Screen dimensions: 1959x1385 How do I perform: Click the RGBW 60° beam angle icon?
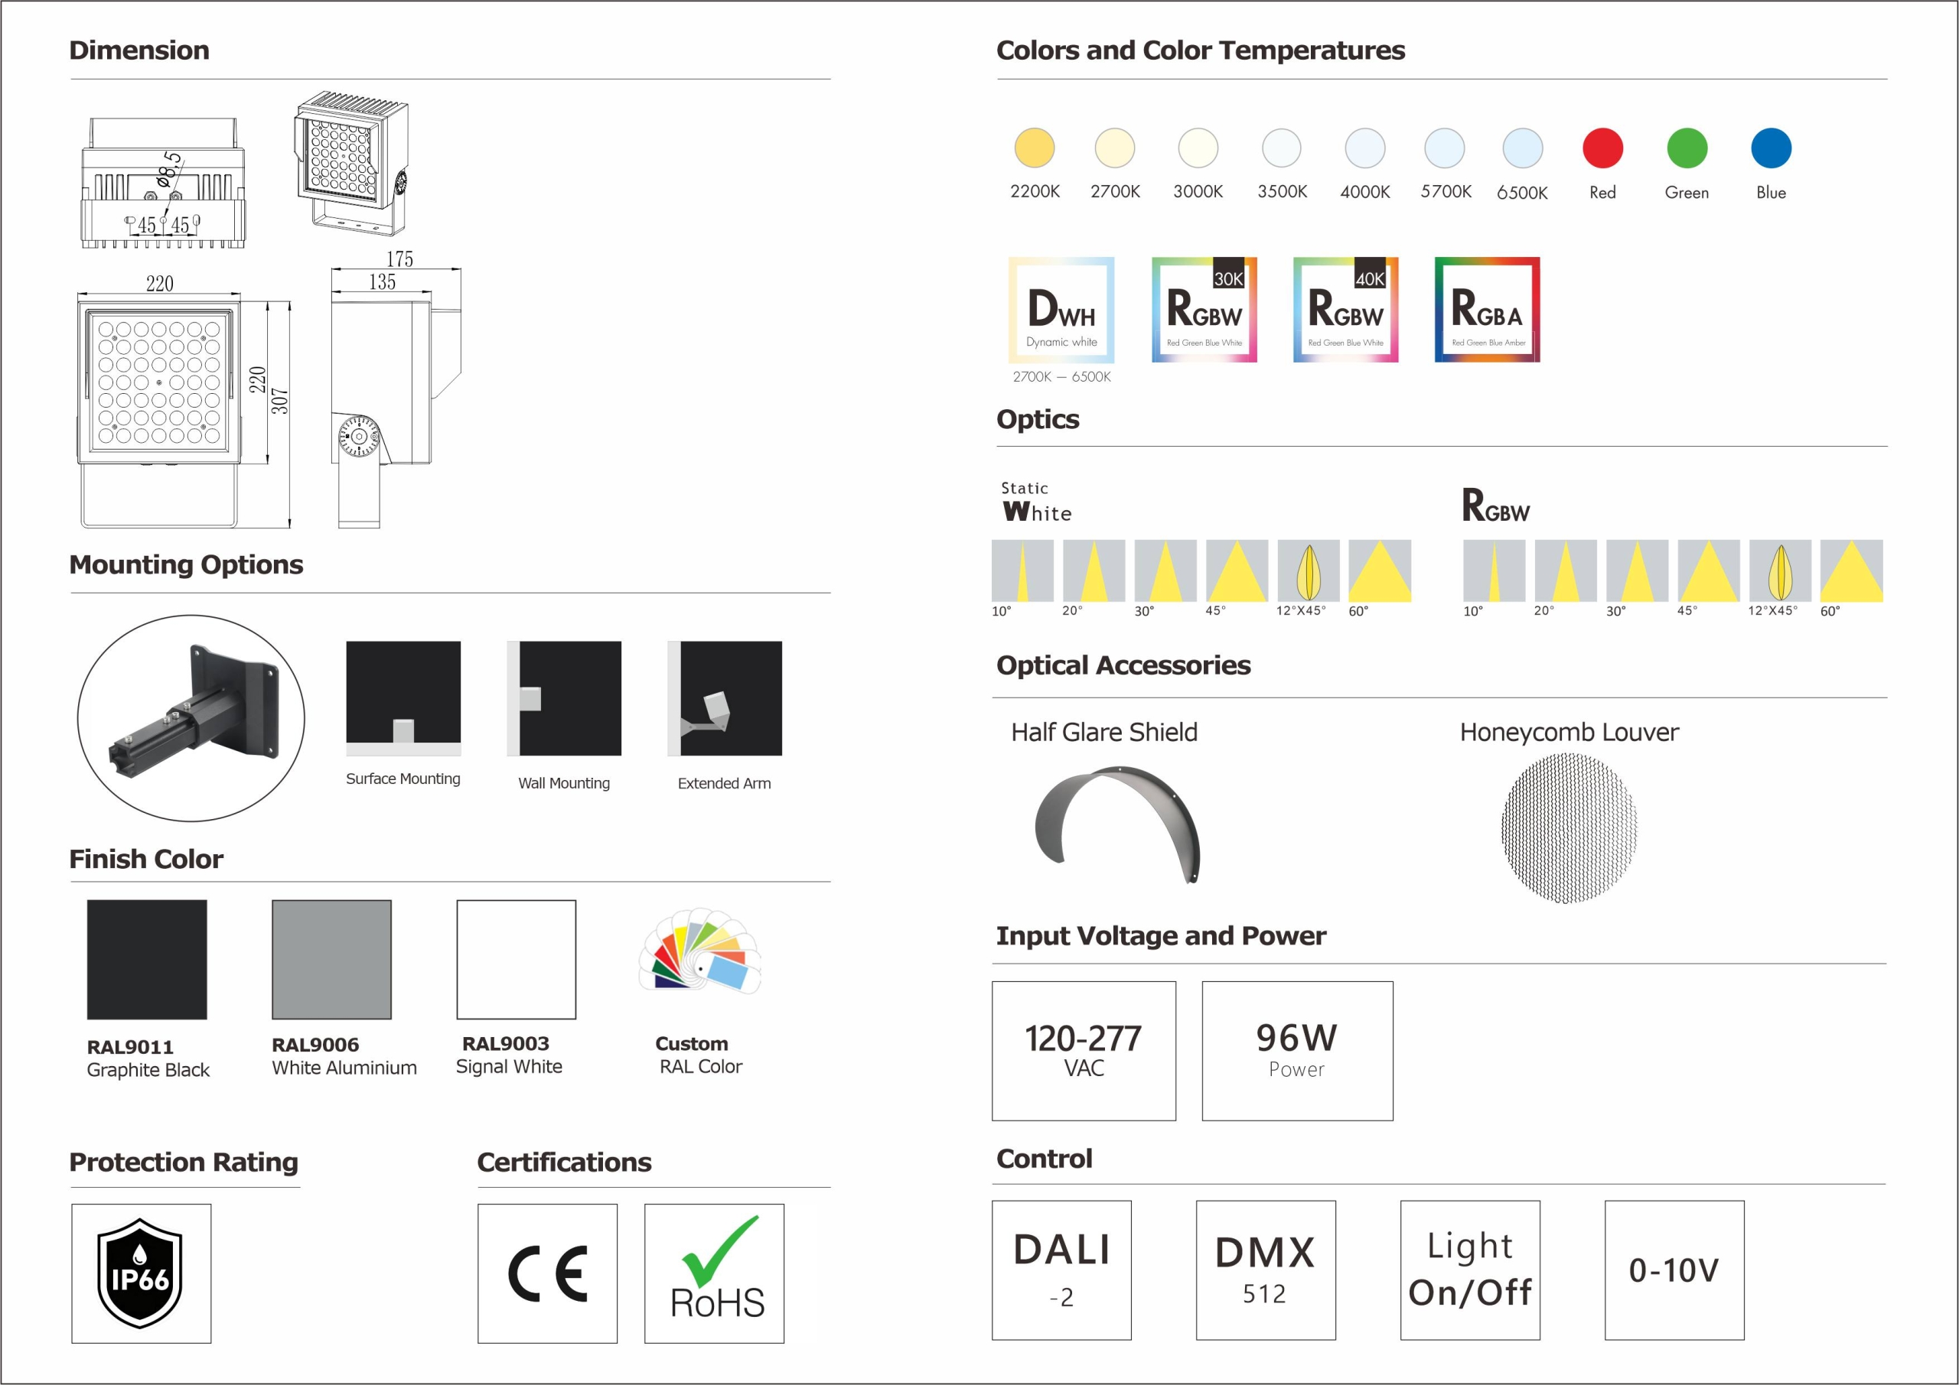[x=1850, y=571]
